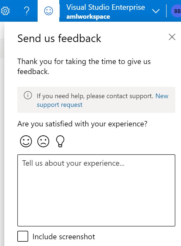Open the New support request link
Screen dimensions: 181x246
pyautogui.click(x=103, y=100)
